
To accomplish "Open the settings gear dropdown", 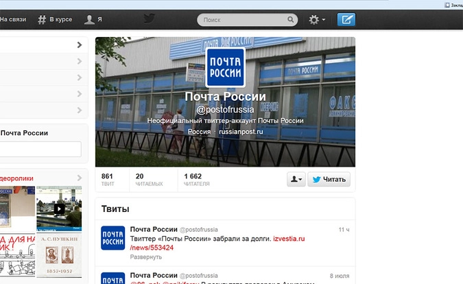I will (317, 19).
